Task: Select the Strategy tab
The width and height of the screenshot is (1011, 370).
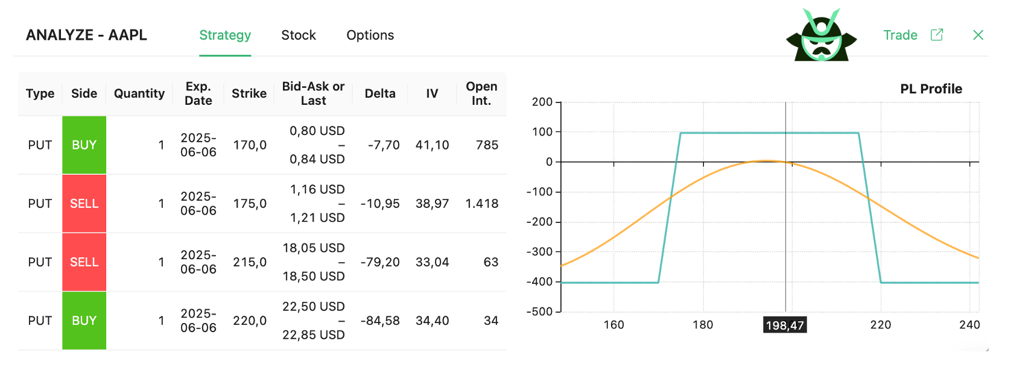Action: (x=225, y=35)
